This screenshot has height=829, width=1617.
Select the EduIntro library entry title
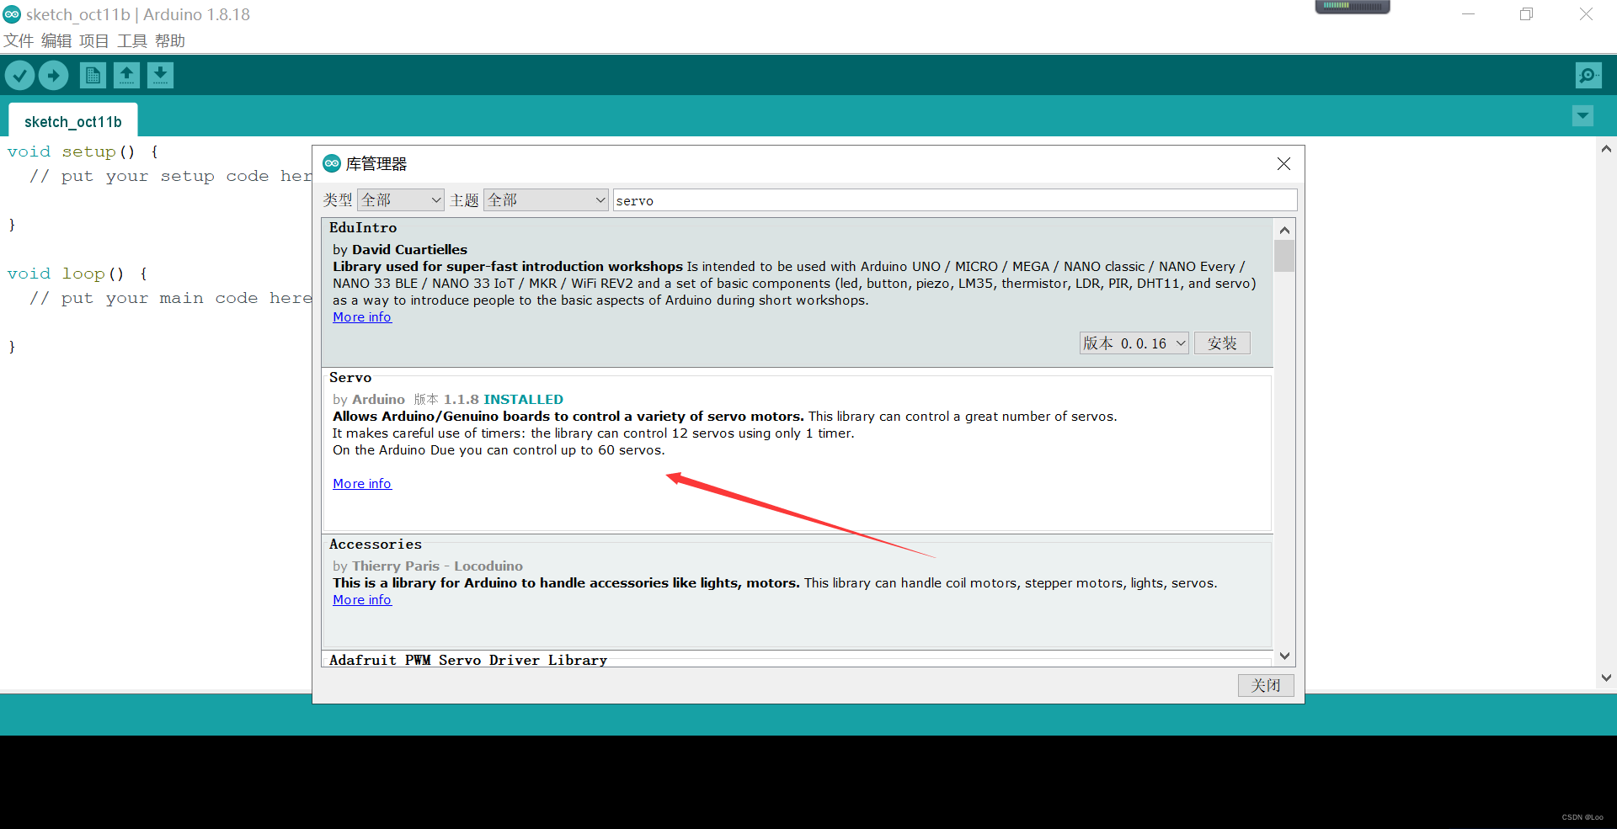(363, 228)
